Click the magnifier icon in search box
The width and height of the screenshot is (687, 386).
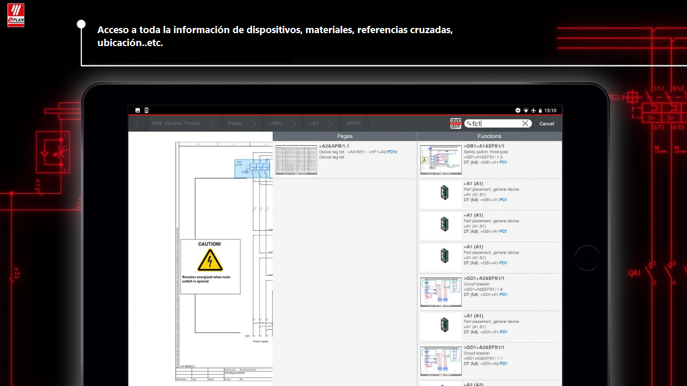(x=469, y=124)
